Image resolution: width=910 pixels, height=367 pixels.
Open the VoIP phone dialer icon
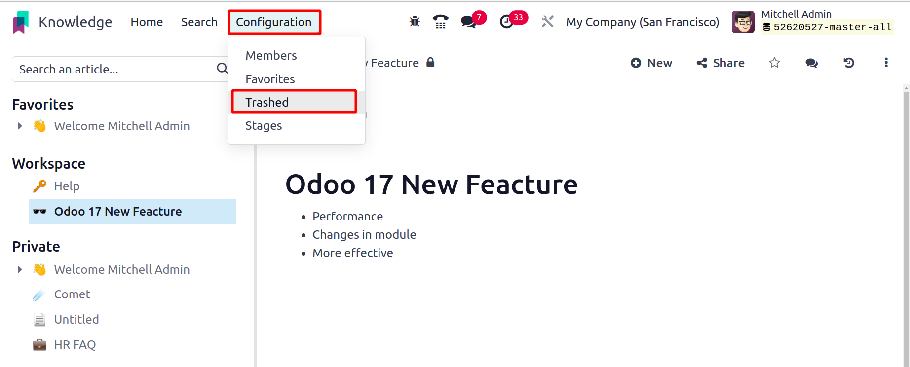click(440, 22)
